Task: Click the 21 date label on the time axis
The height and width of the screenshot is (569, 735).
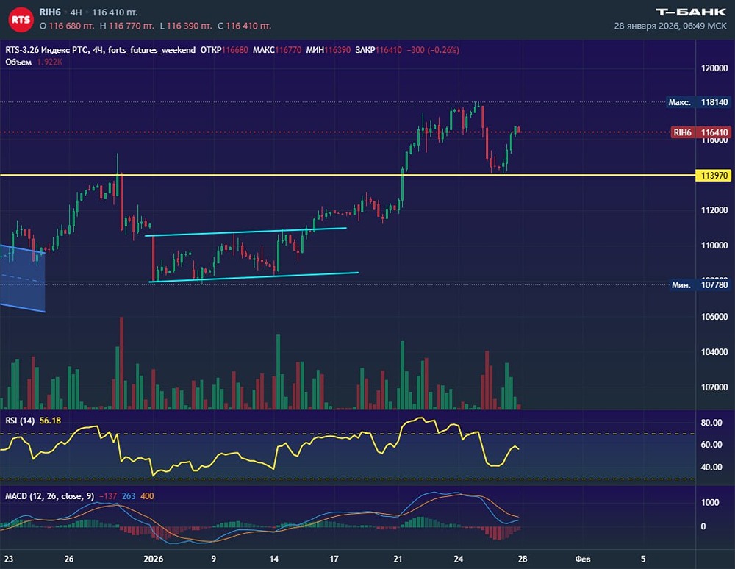Action: 398,559
